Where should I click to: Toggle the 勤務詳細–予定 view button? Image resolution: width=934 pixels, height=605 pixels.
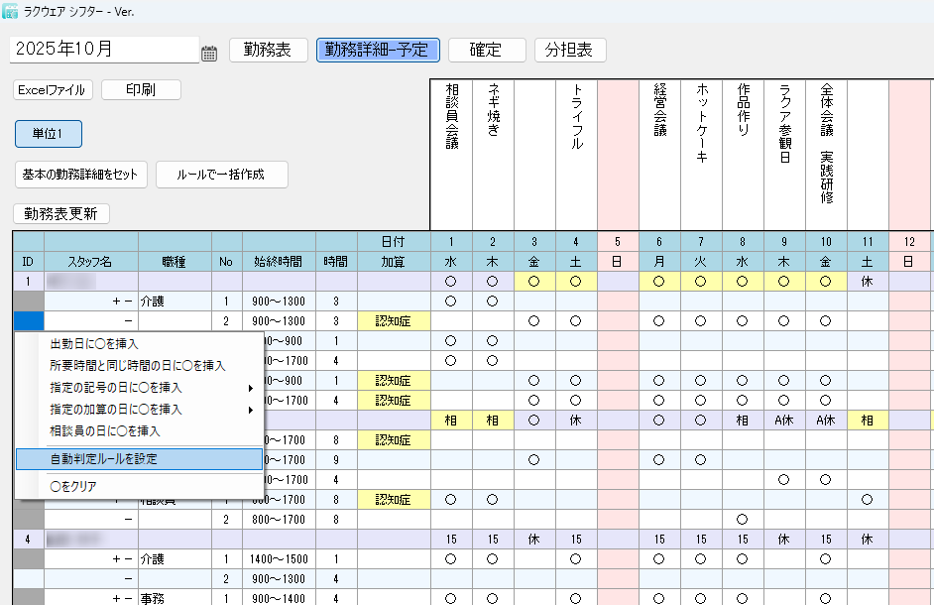tap(378, 50)
